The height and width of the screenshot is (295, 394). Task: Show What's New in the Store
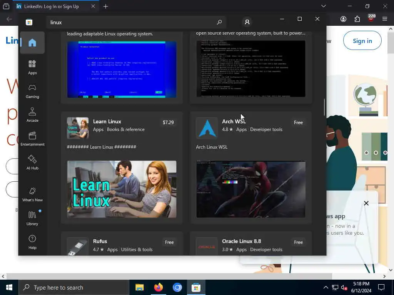pos(32,194)
